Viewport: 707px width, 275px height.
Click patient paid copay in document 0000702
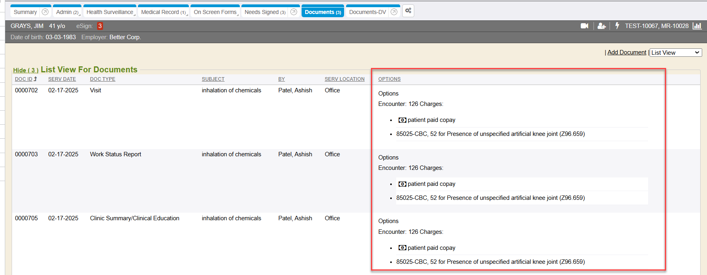tap(431, 120)
